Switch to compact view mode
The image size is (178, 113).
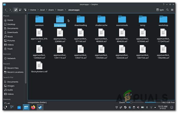pos(20,10)
